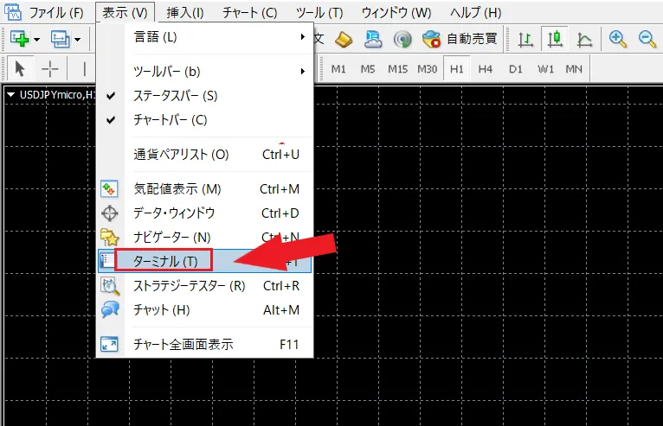This screenshot has width=663, height=426.
Task: Show ナビゲーター (N) panel
Action: (205, 238)
